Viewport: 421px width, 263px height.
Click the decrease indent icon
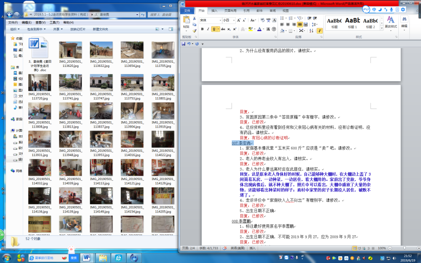[x=309, y=18]
